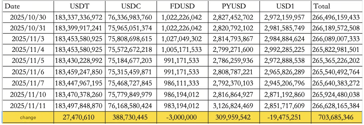This screenshot has width=364, height=125.
Task: Select the yellow change row label
Action: click(28, 117)
